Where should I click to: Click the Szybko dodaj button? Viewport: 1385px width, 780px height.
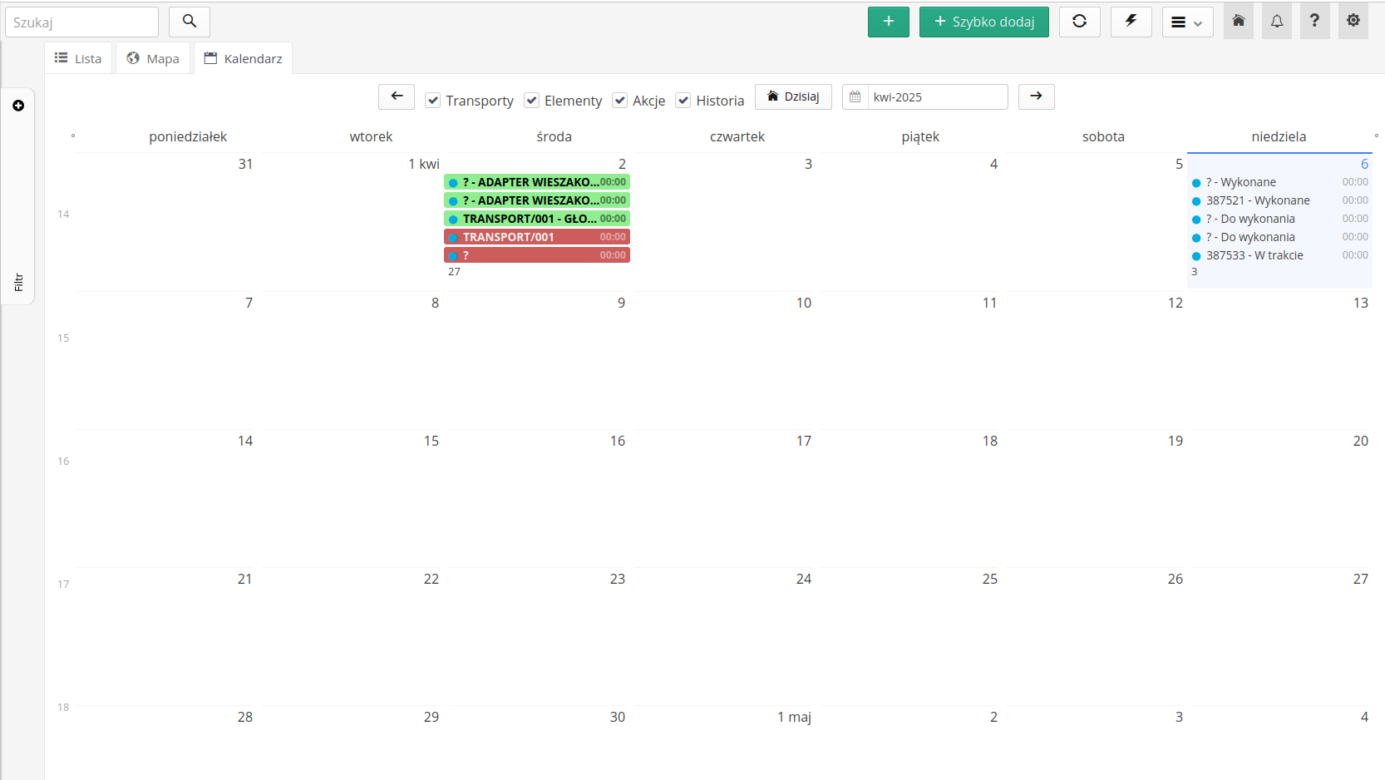983,22
